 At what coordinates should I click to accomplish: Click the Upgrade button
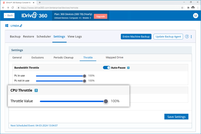click(100, 16)
